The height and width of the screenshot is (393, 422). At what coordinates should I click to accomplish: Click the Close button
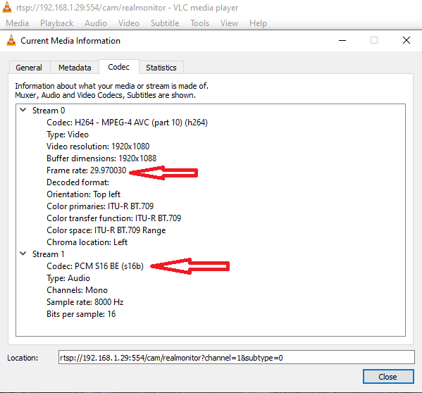click(x=388, y=377)
